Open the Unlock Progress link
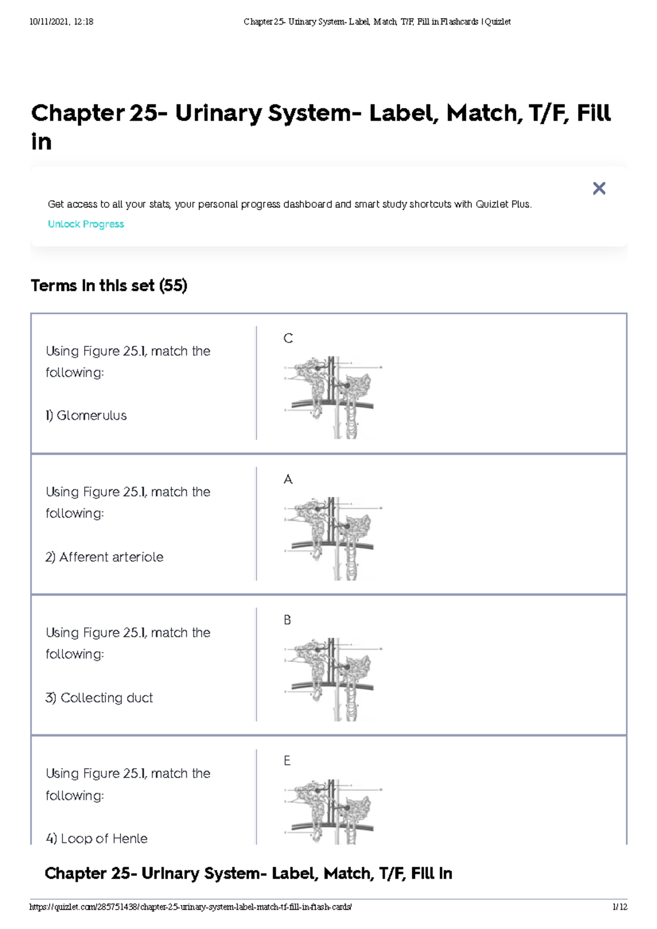Viewport: 657px width, 929px height. pyautogui.click(x=86, y=224)
